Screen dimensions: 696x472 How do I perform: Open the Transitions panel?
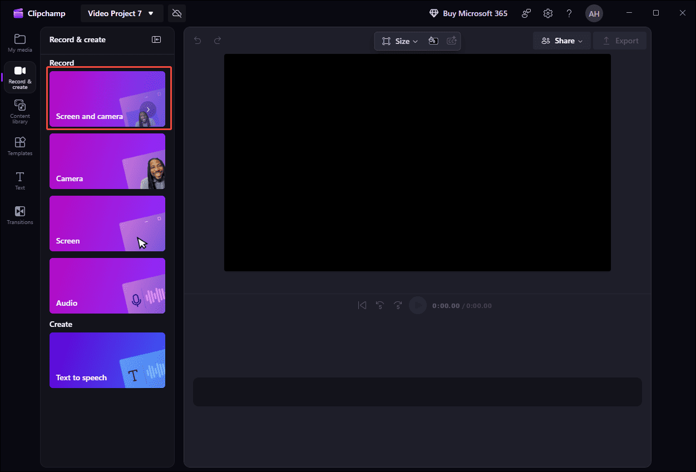[19, 215]
